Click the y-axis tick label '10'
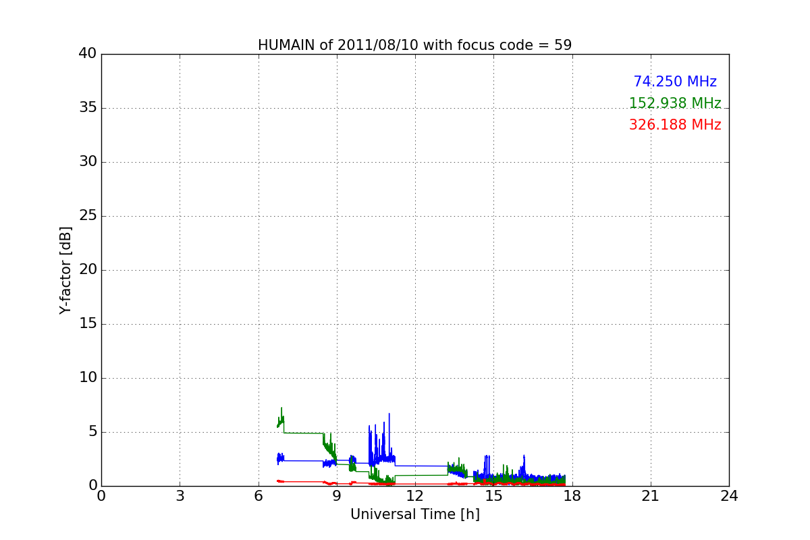Viewport: 810px width, 540px height. [88, 378]
